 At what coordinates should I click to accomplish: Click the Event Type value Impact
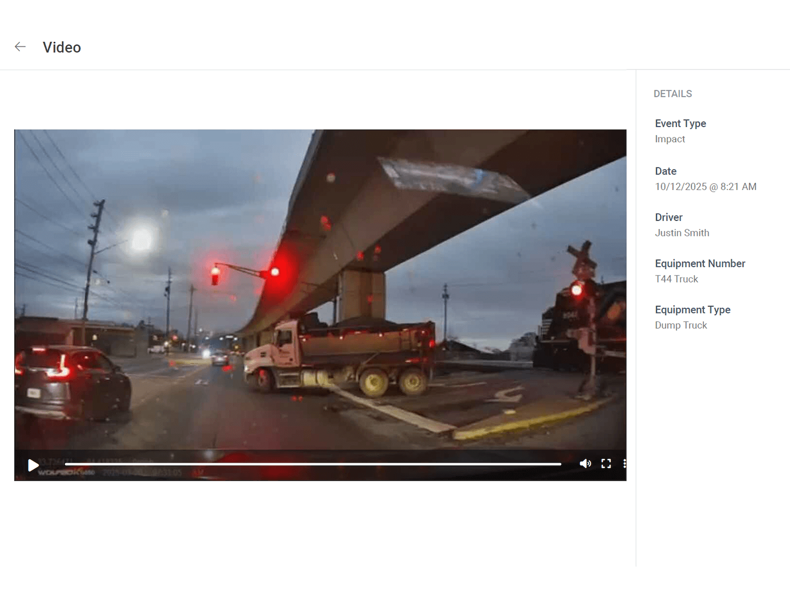pyautogui.click(x=669, y=139)
